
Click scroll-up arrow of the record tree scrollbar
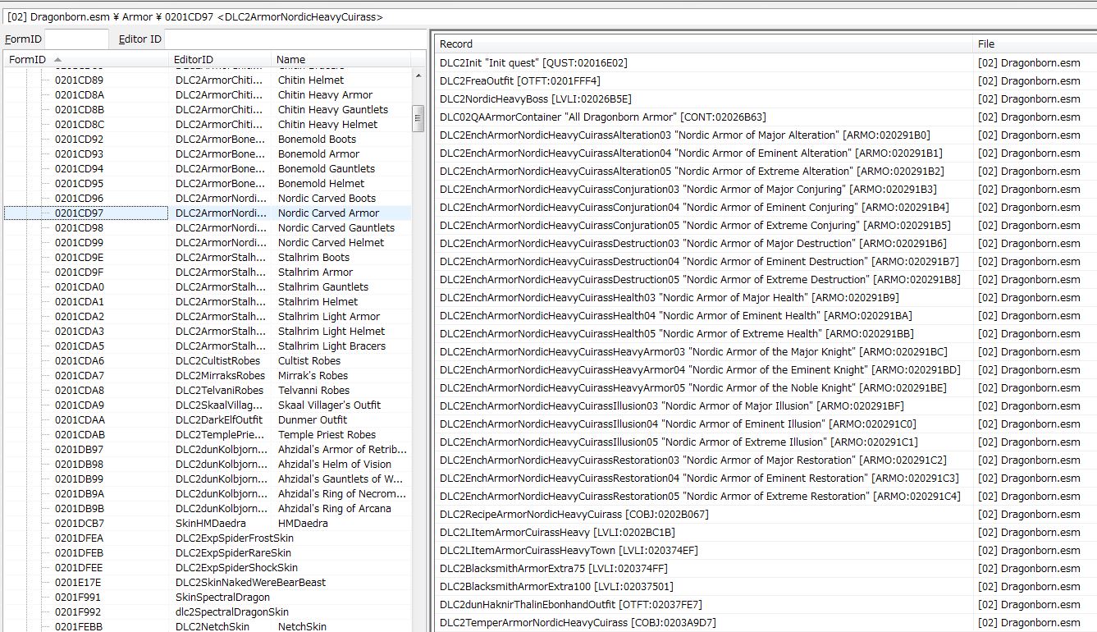[x=418, y=76]
